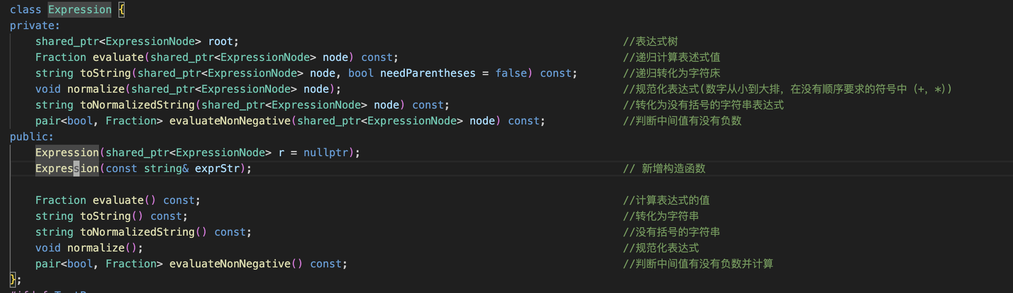The width and height of the screenshot is (1013, 293).
Task: Click the false default value literal
Action: (x=511, y=73)
